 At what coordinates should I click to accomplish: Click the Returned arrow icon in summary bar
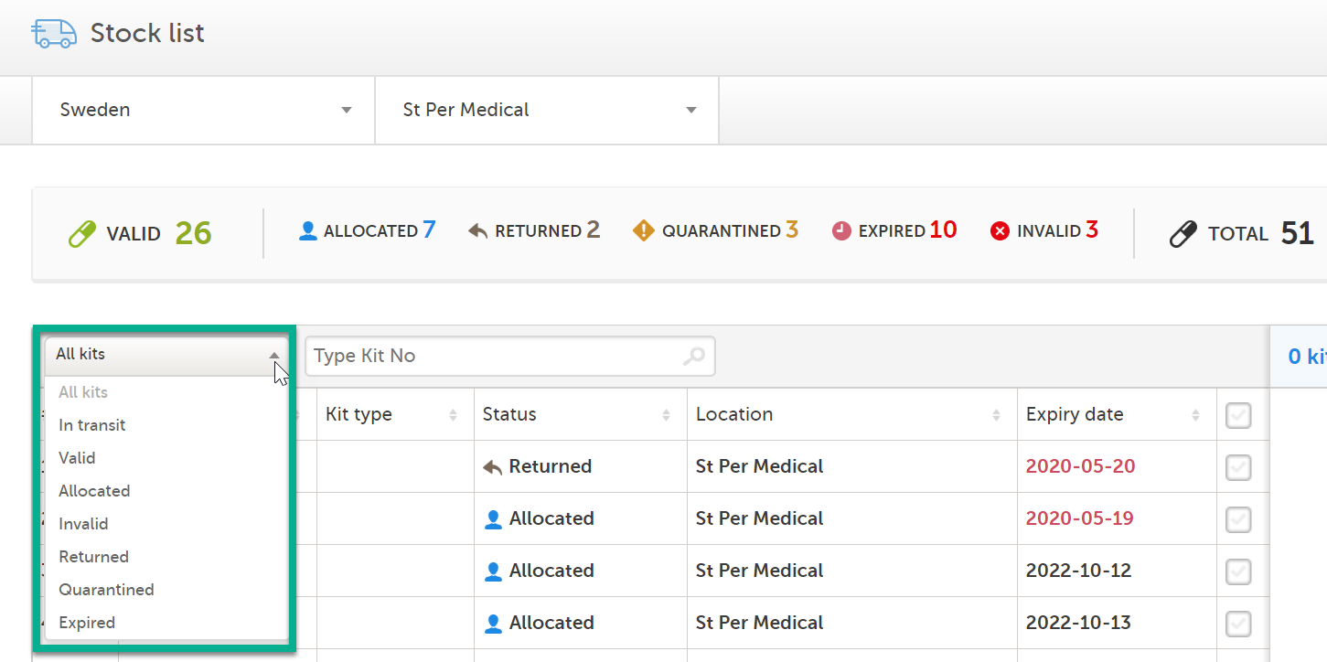point(477,231)
